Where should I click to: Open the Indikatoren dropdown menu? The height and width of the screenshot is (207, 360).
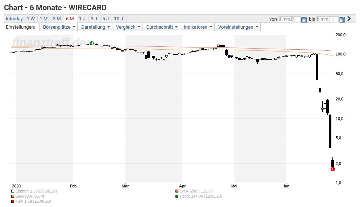(198, 27)
